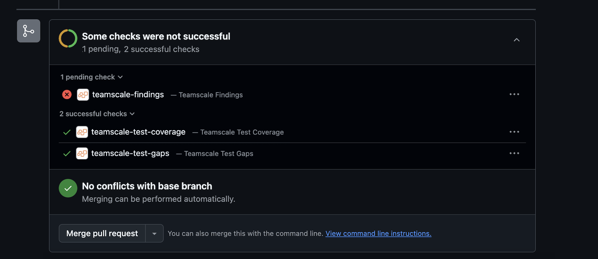Collapse the 2 successful checks group
The height and width of the screenshot is (259, 598).
[97, 114]
